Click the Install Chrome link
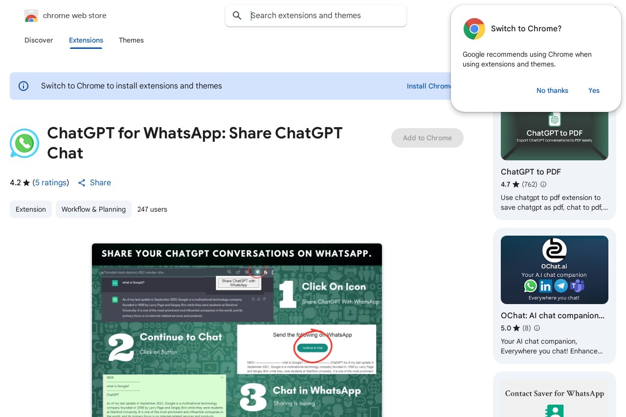This screenshot has width=626, height=417. 429,86
